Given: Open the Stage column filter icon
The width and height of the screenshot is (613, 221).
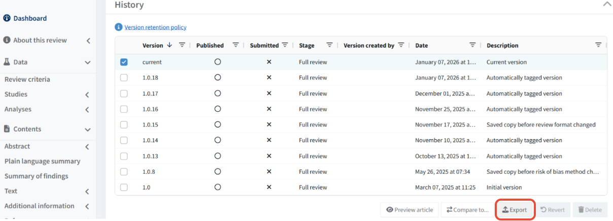Looking at the screenshot, I should point(329,45).
